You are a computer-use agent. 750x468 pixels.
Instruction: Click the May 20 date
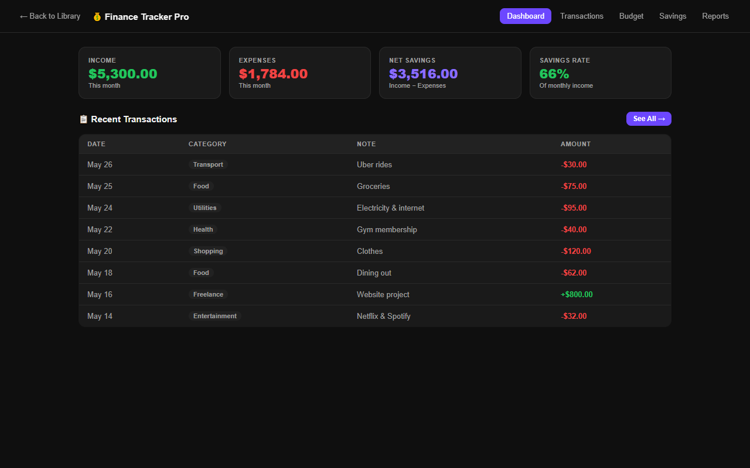(100, 251)
